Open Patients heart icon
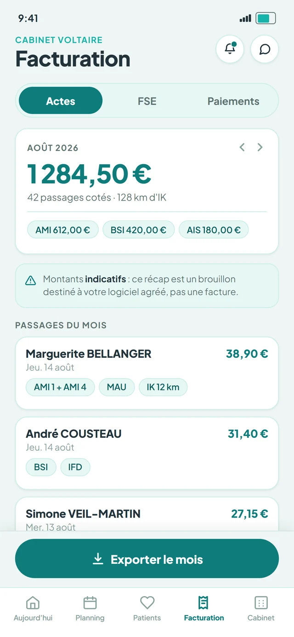This screenshot has height=637, width=294. pos(147,603)
